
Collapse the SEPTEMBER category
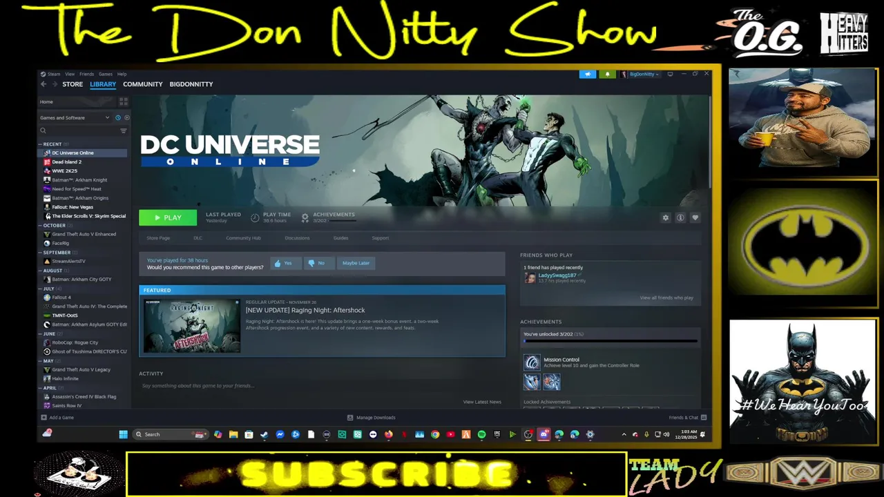click(40, 253)
